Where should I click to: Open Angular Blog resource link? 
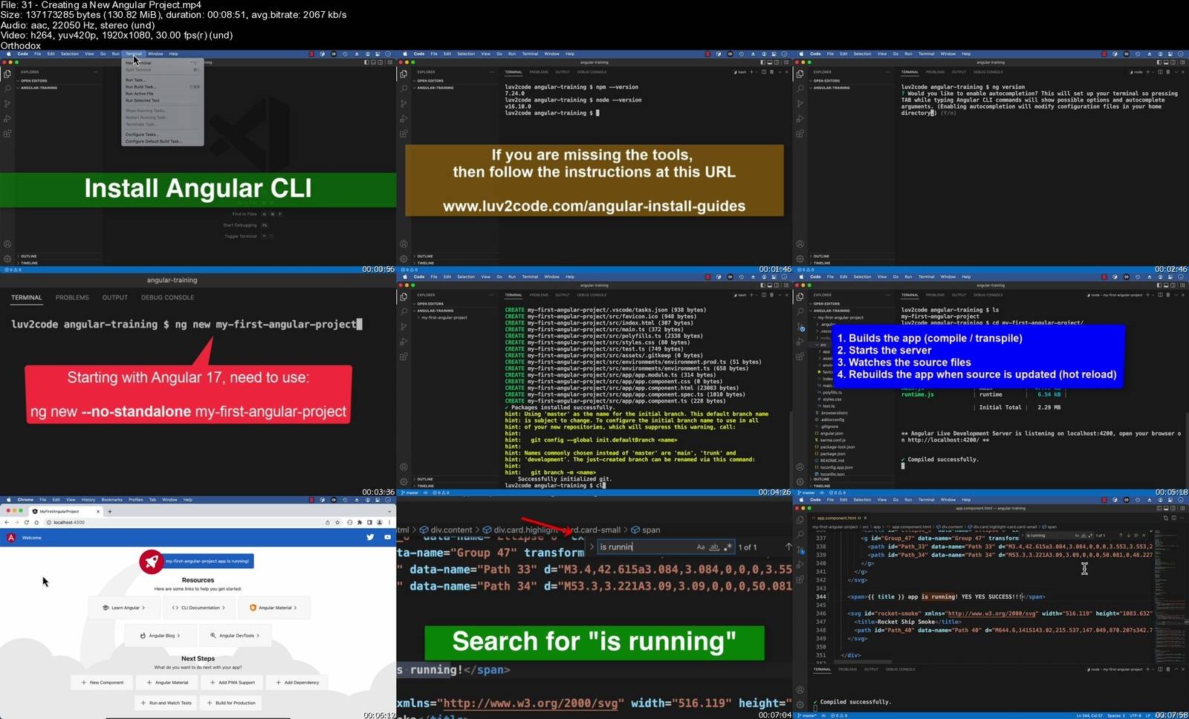click(161, 636)
